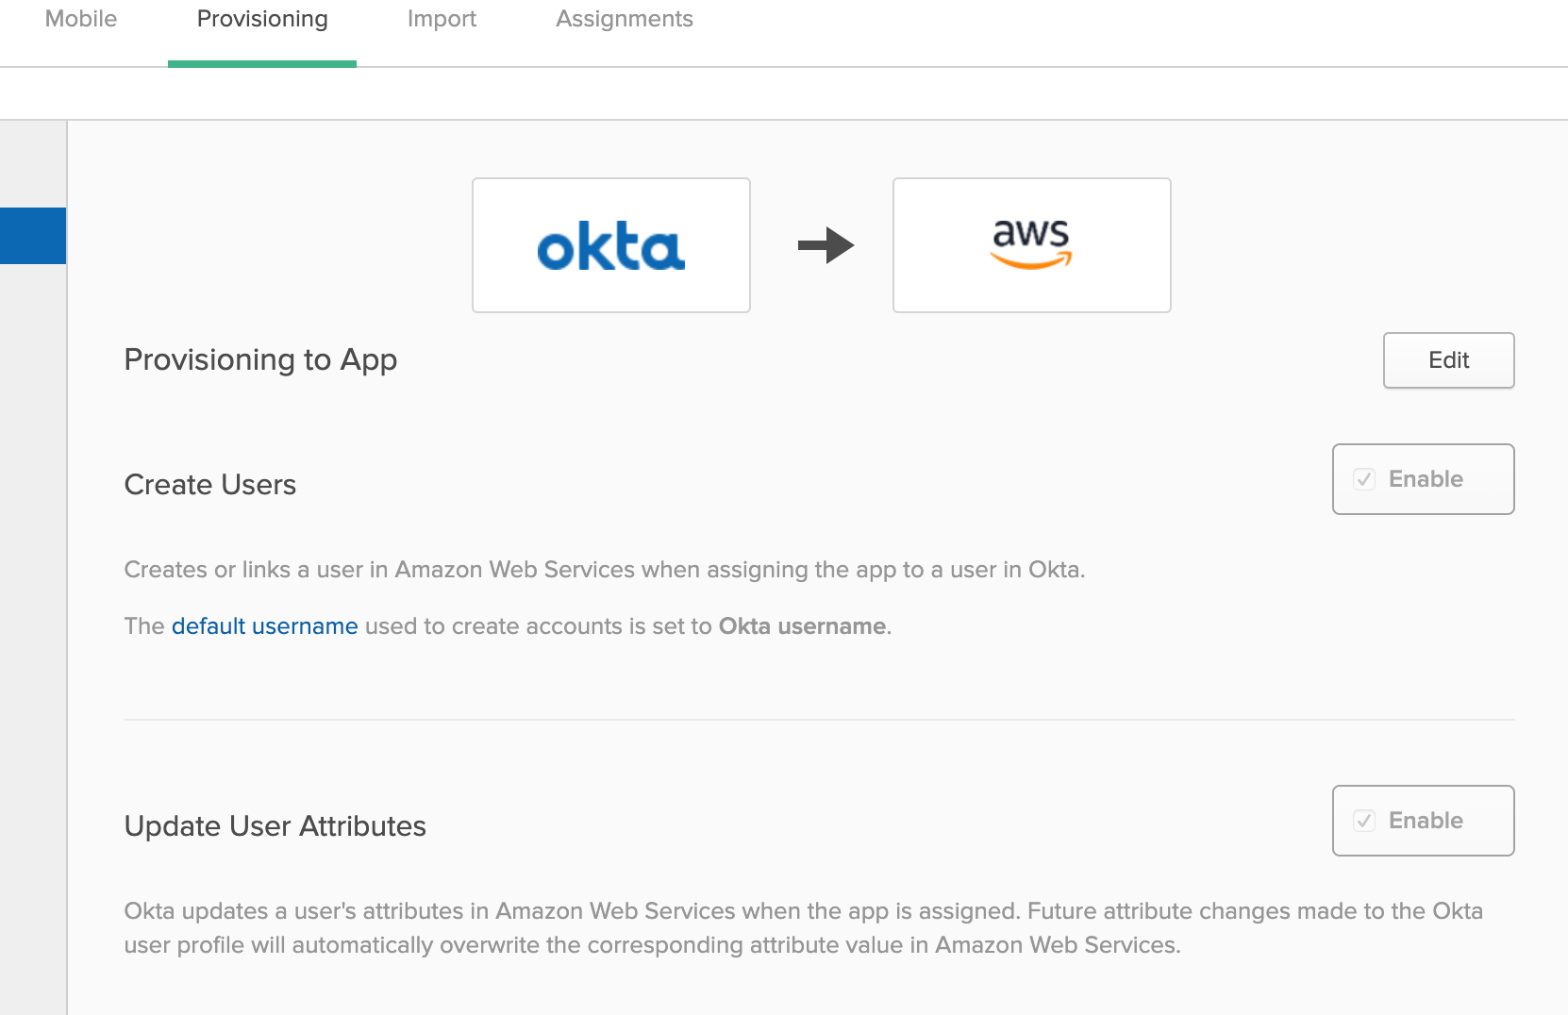The height and width of the screenshot is (1015, 1568).
Task: Go to the Assignments tab
Action: (x=625, y=19)
